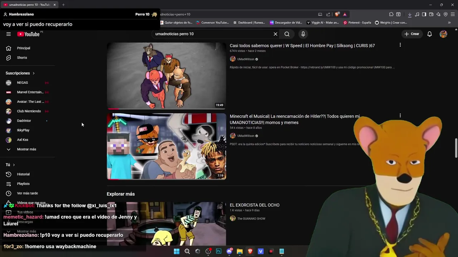Viewport: 458px width, 257px height.
Task: Click the magnifier search button
Action: [287, 34]
